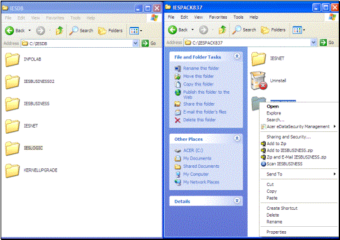
Task: Click Up folder icon in IESDB window
Action: (x=60, y=31)
